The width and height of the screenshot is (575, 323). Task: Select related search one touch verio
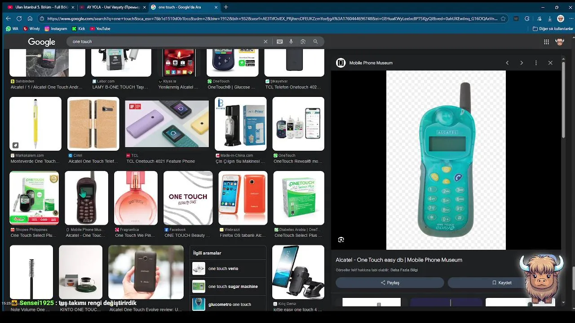(228, 268)
